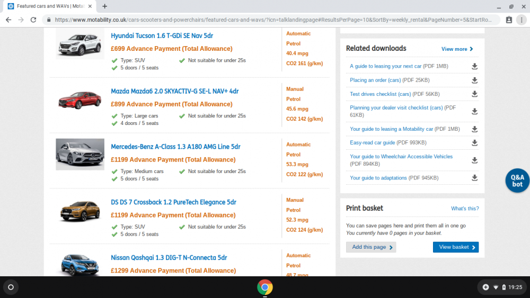Open Mercedes-Benz A-Class 1.3 A180 listing

(x=175, y=147)
